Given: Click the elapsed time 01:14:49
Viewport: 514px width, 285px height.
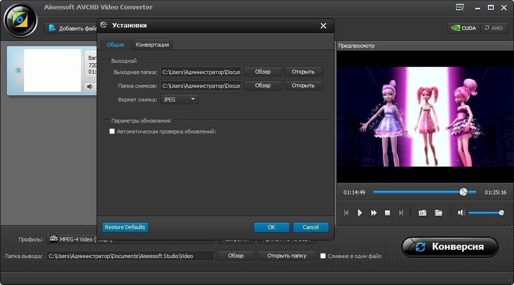Looking at the screenshot, I should (354, 192).
